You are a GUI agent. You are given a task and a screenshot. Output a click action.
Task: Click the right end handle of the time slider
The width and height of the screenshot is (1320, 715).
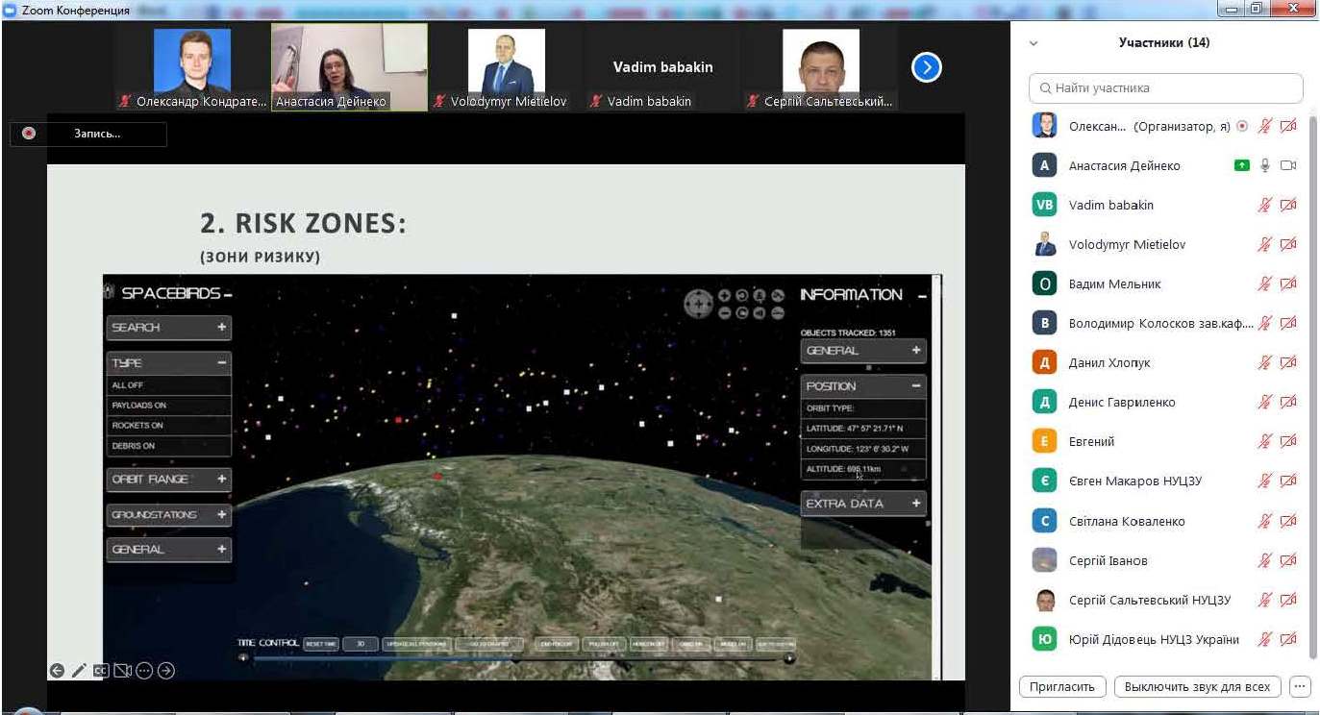pyautogui.click(x=789, y=658)
